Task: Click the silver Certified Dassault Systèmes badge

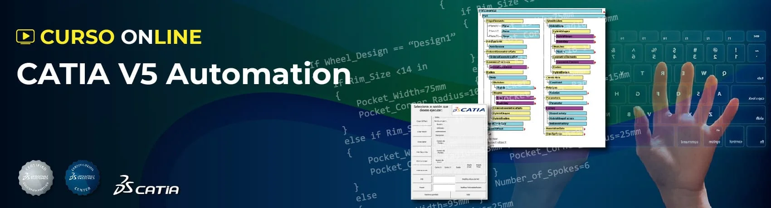Action: [36, 178]
